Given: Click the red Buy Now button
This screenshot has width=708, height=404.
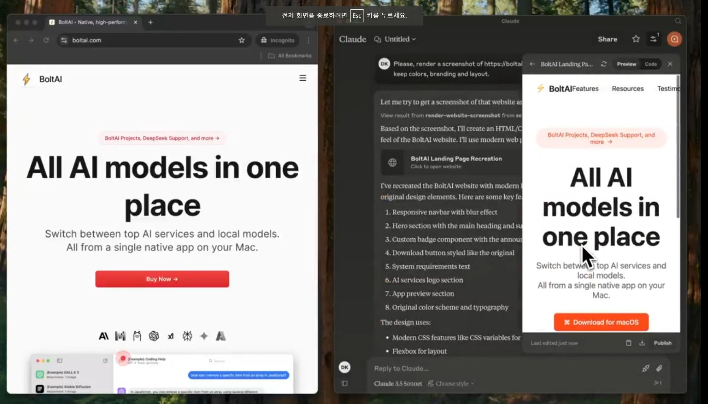Looking at the screenshot, I should coord(162,279).
